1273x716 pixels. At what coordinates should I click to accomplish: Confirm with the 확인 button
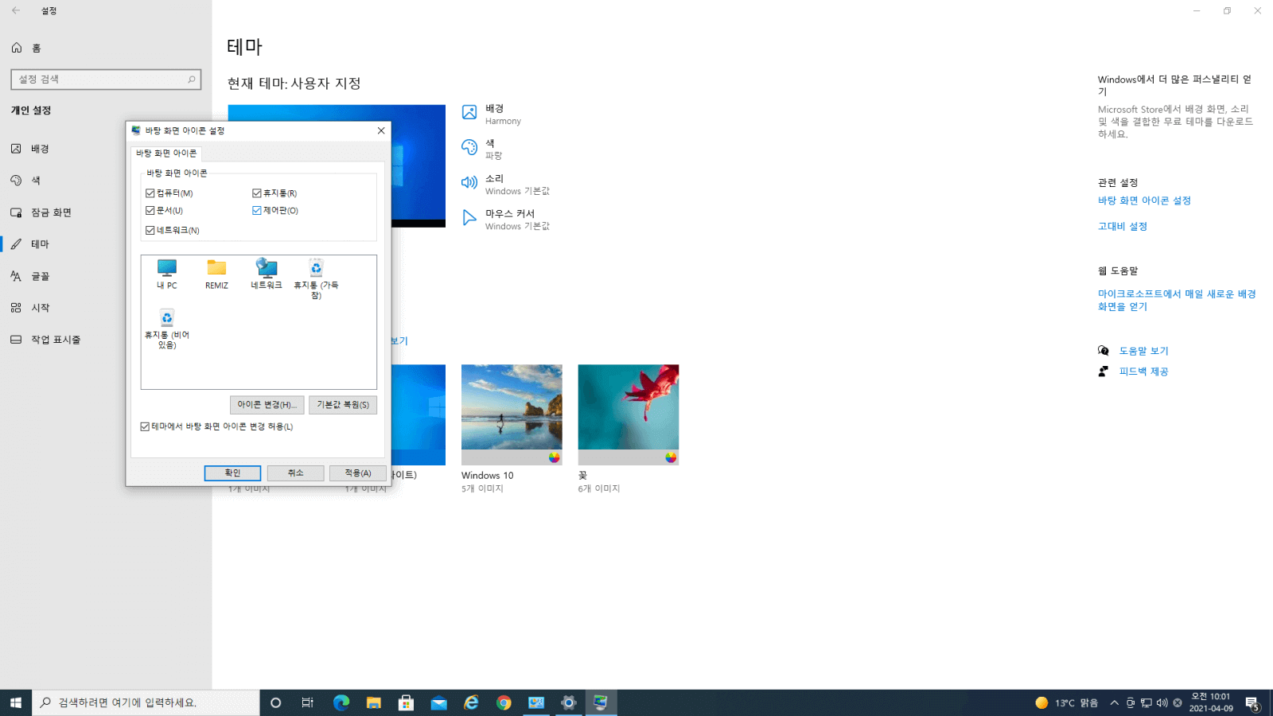(x=232, y=473)
